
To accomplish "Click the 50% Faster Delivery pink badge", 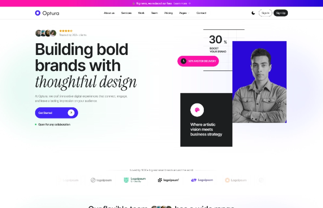I will pos(198,61).
